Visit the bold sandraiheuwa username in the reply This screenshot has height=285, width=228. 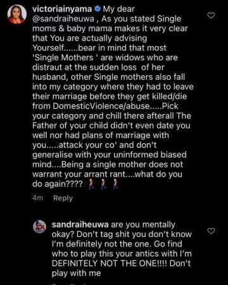click(80, 224)
